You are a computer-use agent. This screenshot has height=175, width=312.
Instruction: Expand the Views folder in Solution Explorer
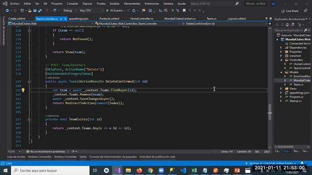coord(281,88)
